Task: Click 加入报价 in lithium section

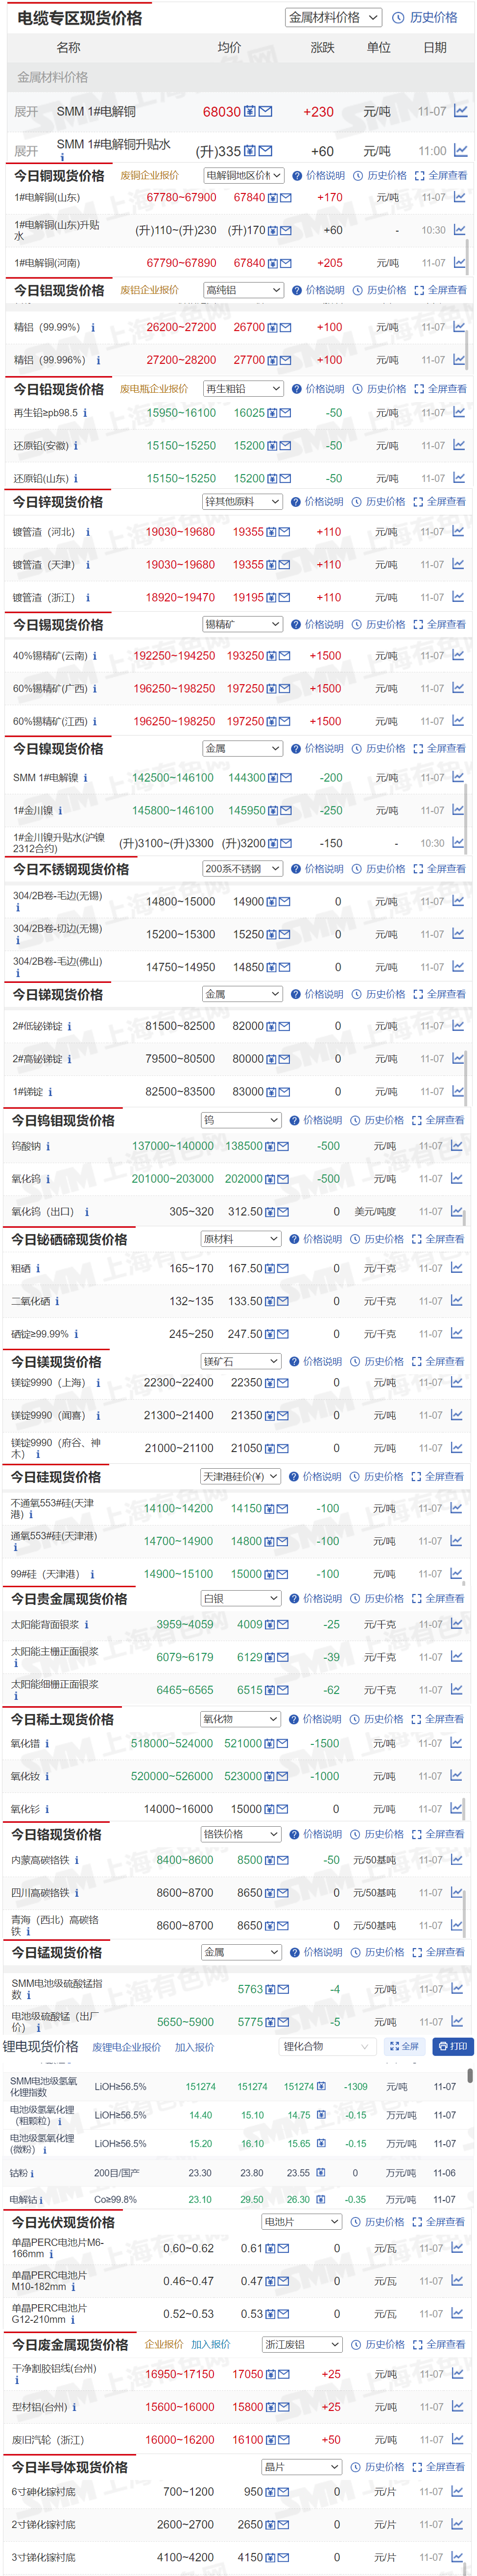Action: 195,2047
